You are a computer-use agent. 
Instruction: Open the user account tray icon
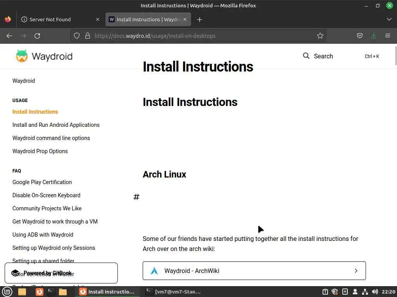coord(355,292)
